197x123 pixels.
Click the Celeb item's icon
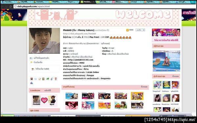click(x=33, y=69)
